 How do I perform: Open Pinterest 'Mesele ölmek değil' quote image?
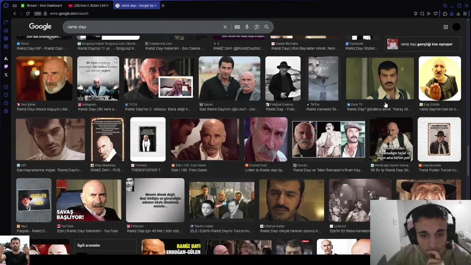point(155,200)
